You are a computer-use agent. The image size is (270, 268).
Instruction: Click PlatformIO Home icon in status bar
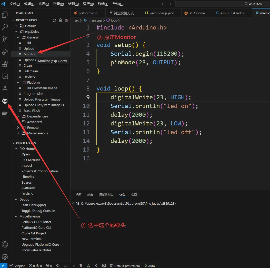(x=58, y=266)
